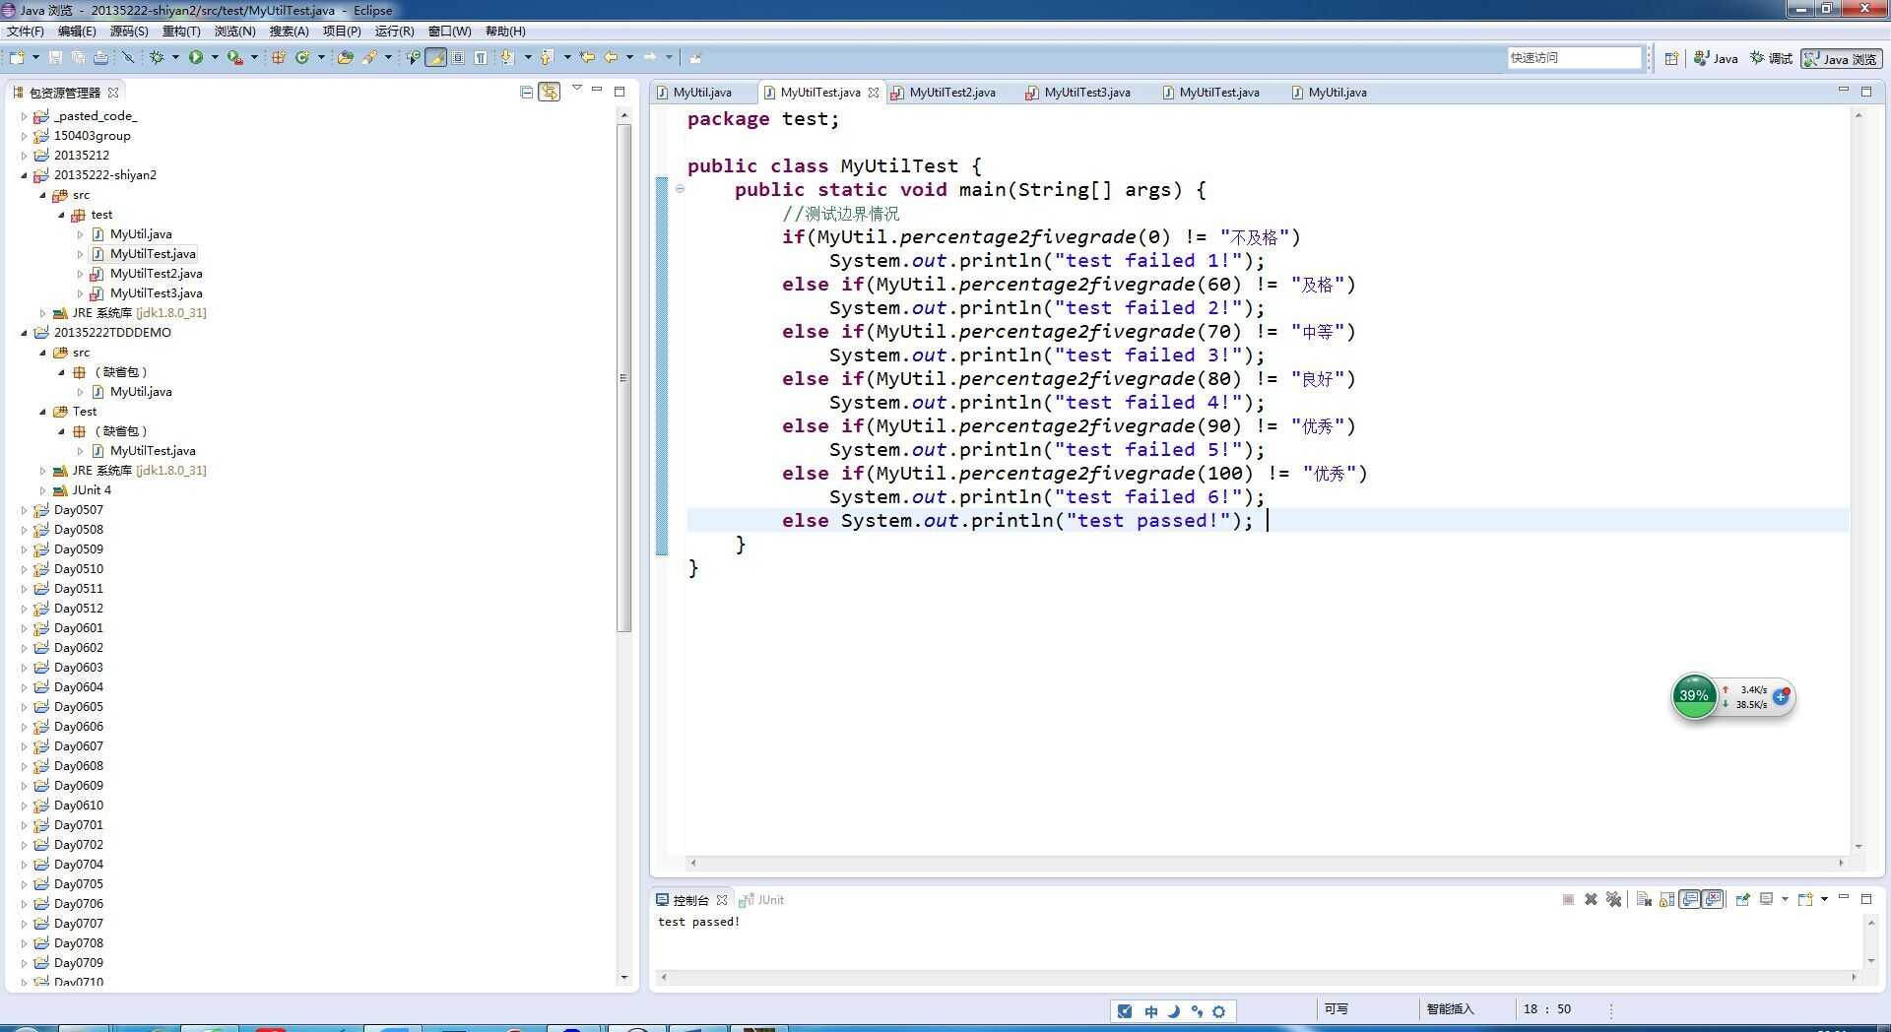Open the Debug button dropdown arrow
Screen dimensions: 1891x1032
175,57
